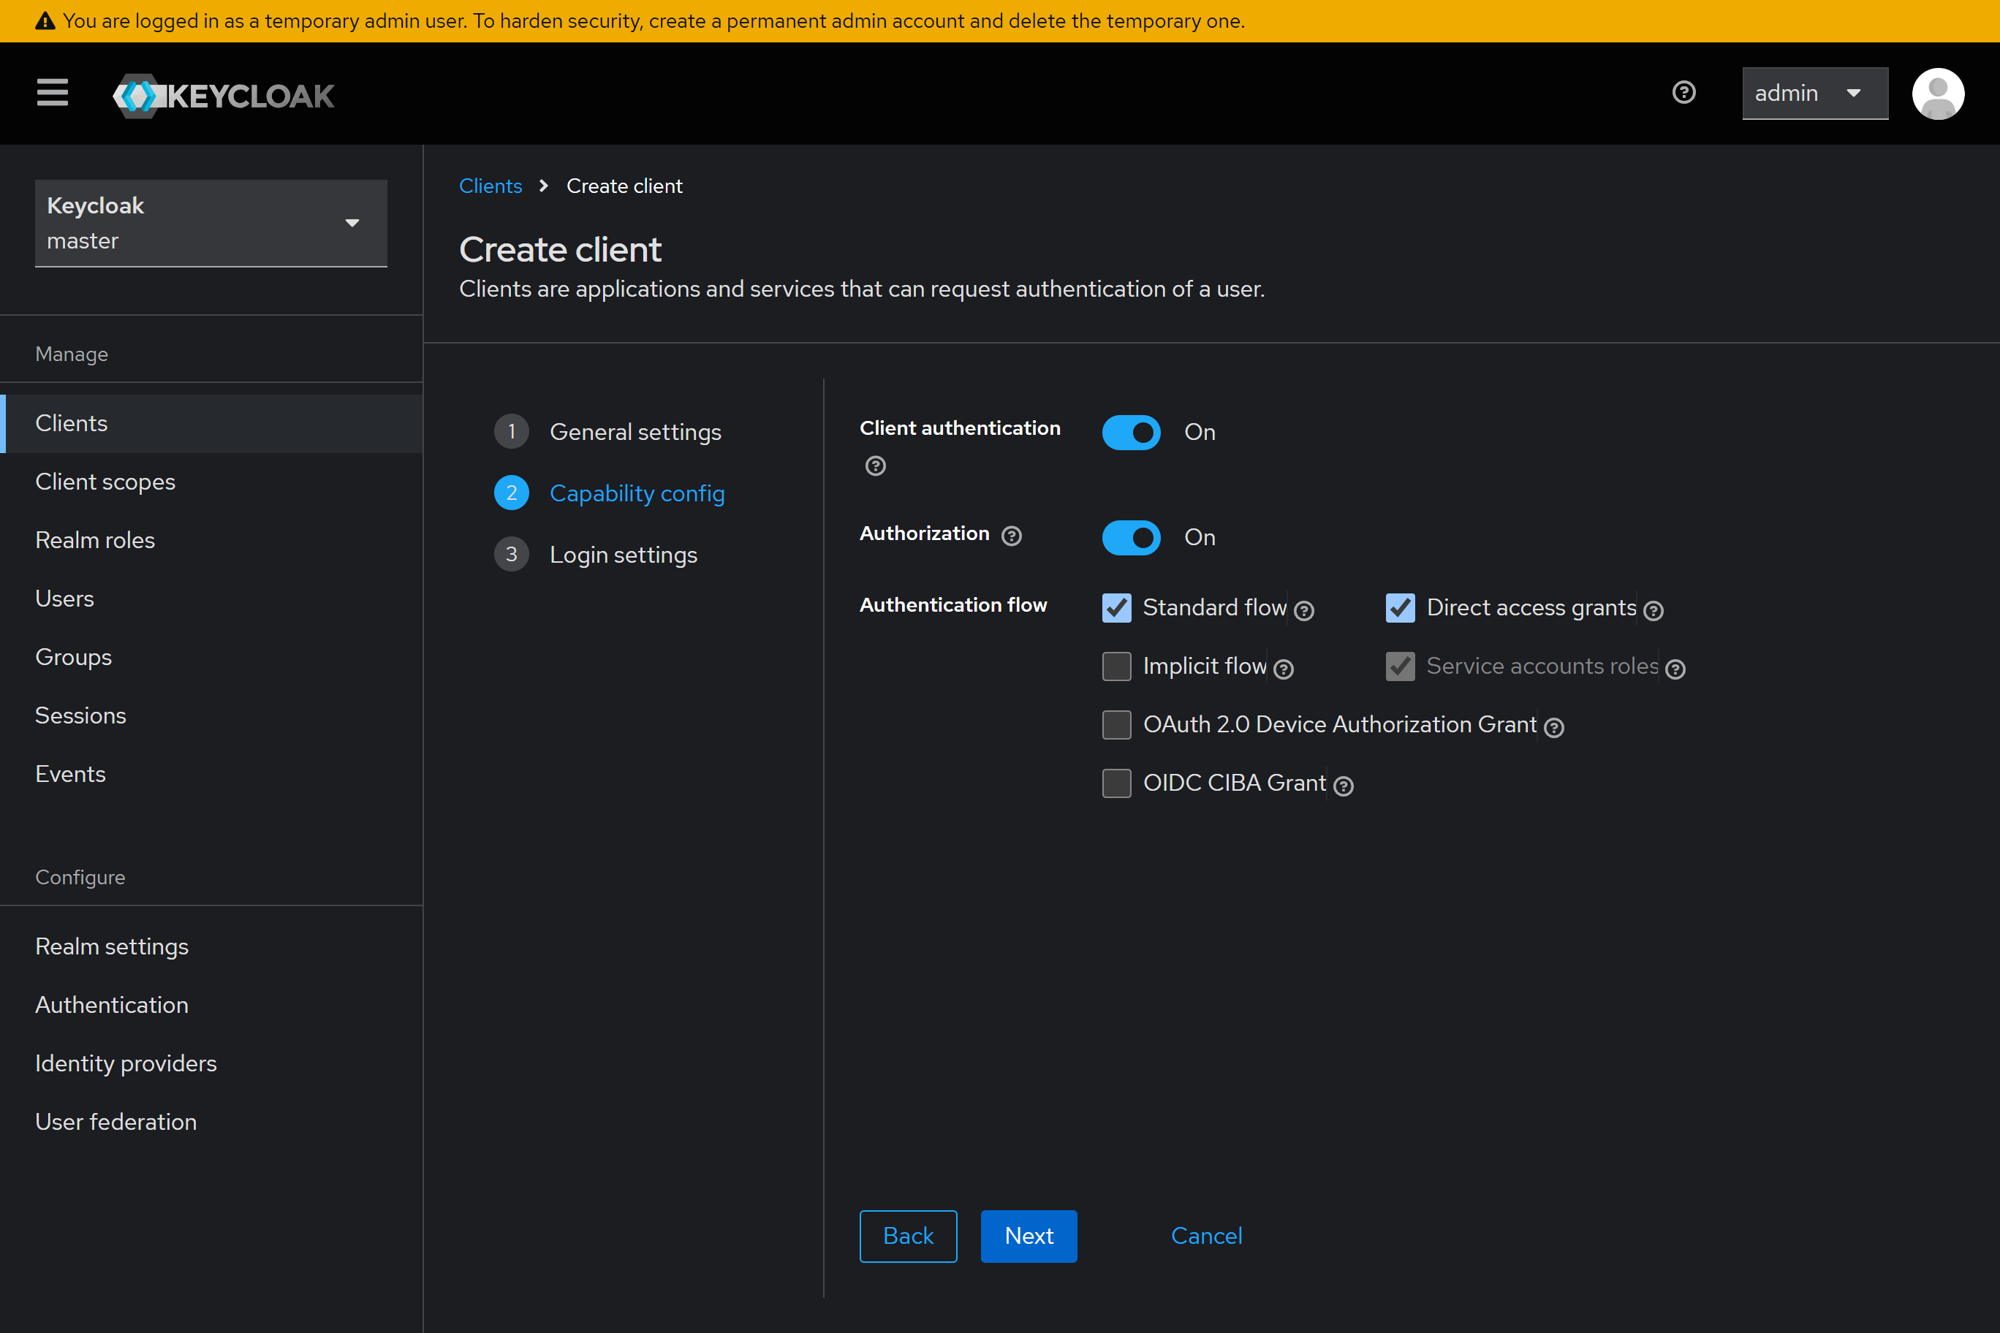Open Identity providers page
The width and height of the screenshot is (2000, 1333).
click(211, 1064)
